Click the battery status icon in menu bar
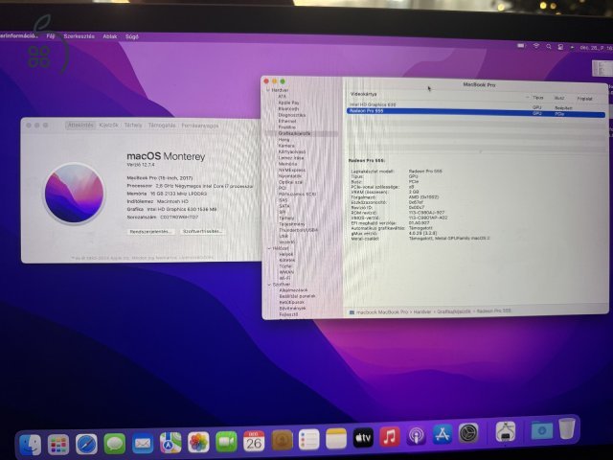 pyautogui.click(x=521, y=46)
